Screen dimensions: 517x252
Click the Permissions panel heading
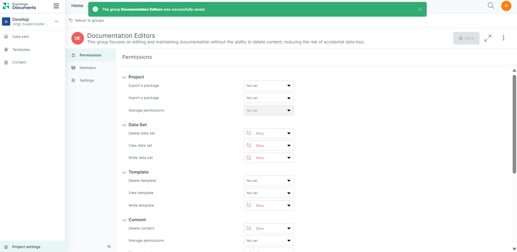pyautogui.click(x=137, y=57)
